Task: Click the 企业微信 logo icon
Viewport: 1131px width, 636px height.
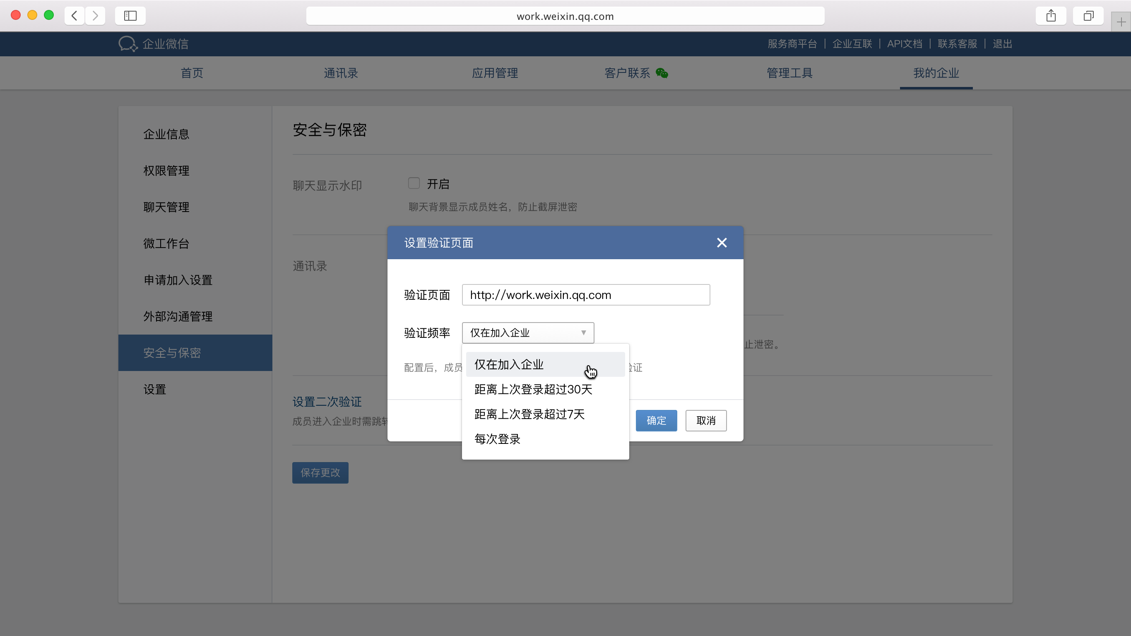Action: (x=128, y=44)
